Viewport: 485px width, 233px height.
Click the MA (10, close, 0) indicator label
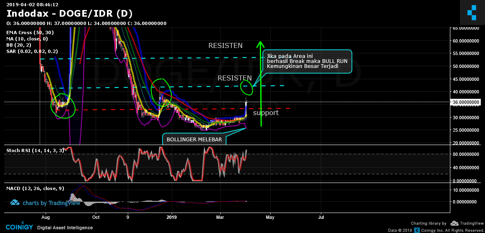(x=27, y=39)
